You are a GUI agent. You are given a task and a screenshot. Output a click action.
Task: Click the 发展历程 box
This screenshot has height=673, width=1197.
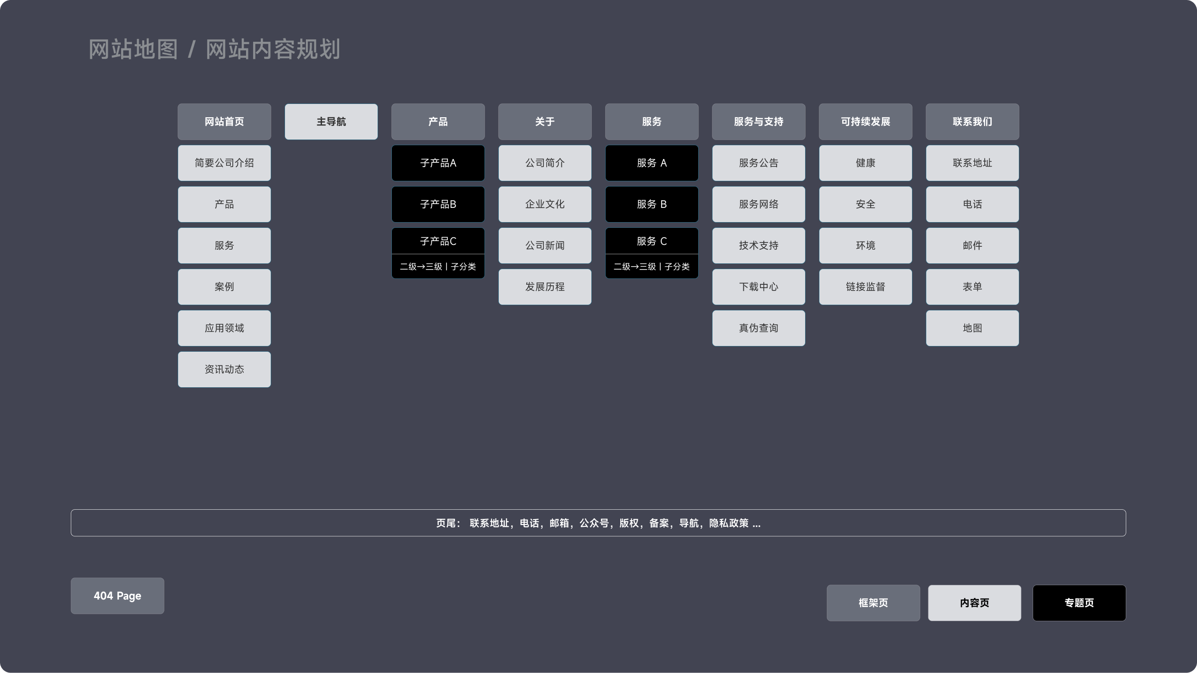545,287
